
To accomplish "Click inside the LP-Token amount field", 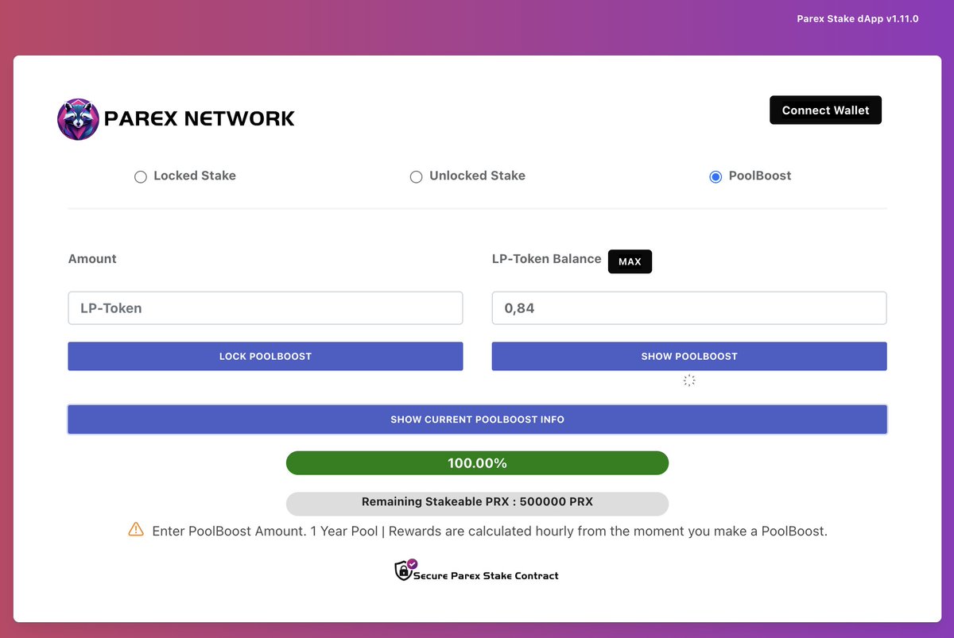I will point(266,307).
